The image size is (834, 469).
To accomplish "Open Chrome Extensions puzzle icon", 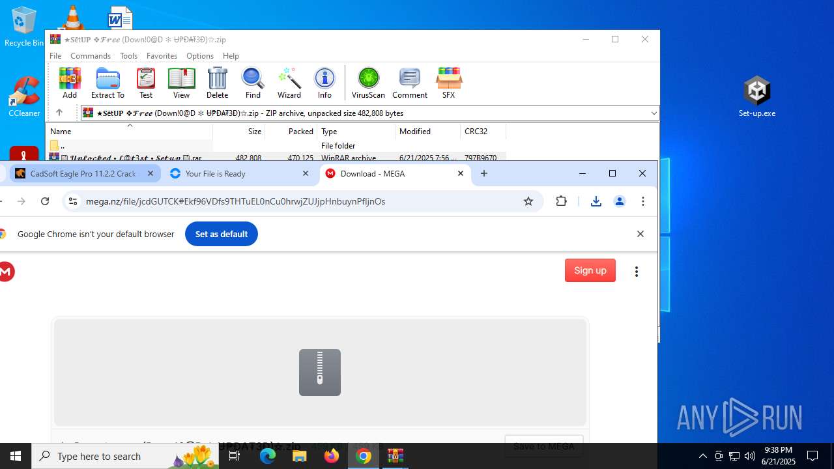I will (562, 201).
